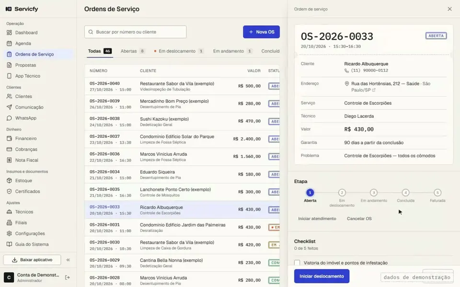
Task: Click client name Ricardo Albuquerque in details
Action: [x=366, y=64]
